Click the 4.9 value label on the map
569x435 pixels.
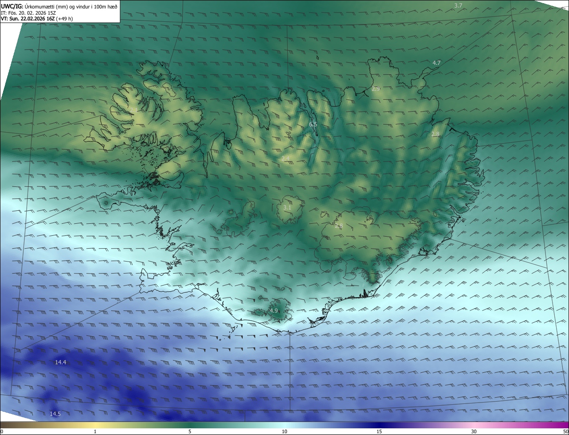[x=274, y=310]
